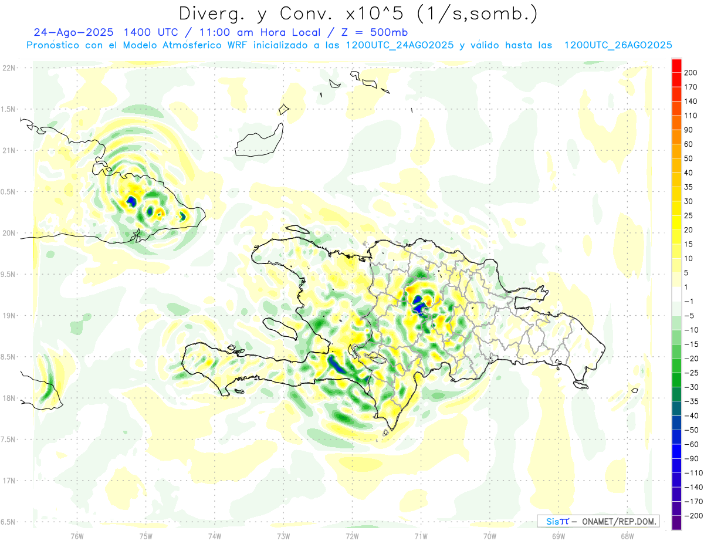The image size is (704, 544).
Task: Click the positive '90' colorbar label
Action: click(x=689, y=130)
